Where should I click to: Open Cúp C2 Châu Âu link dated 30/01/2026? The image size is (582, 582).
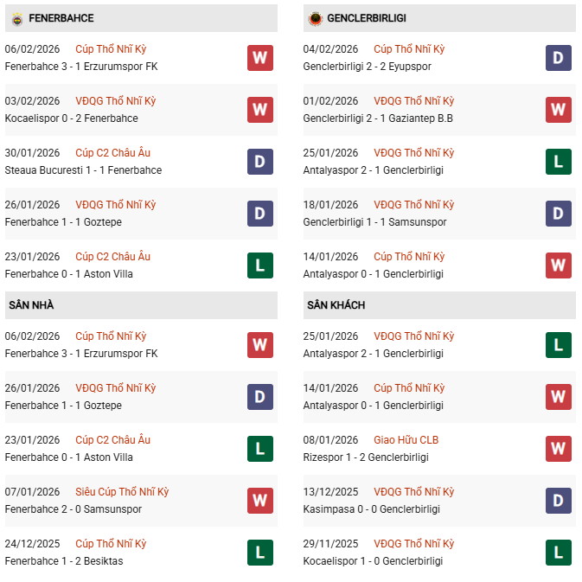[112, 153]
